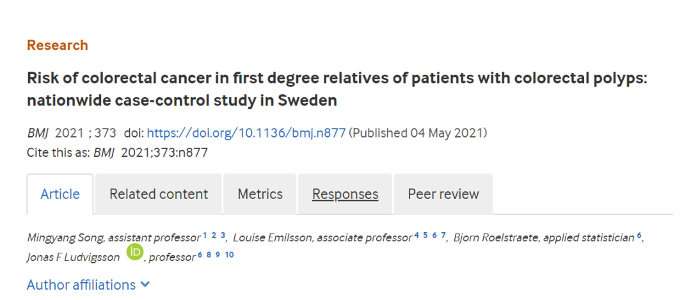Click the orange Research section heading
The image size is (691, 300).
[x=58, y=45]
